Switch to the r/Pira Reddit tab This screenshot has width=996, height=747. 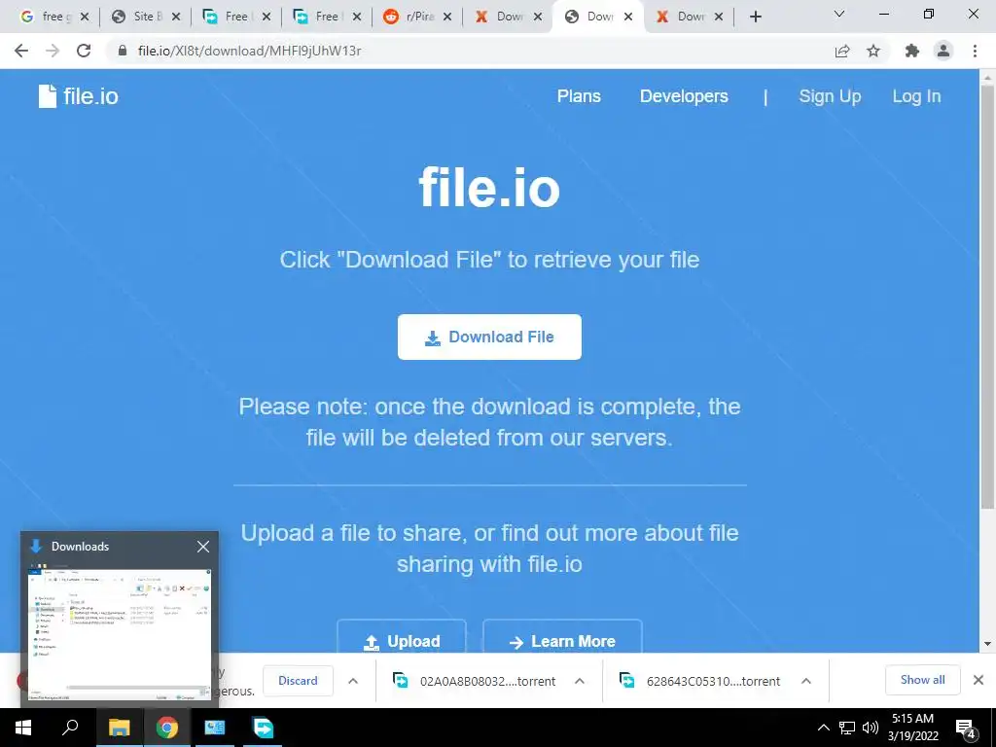pos(416,17)
